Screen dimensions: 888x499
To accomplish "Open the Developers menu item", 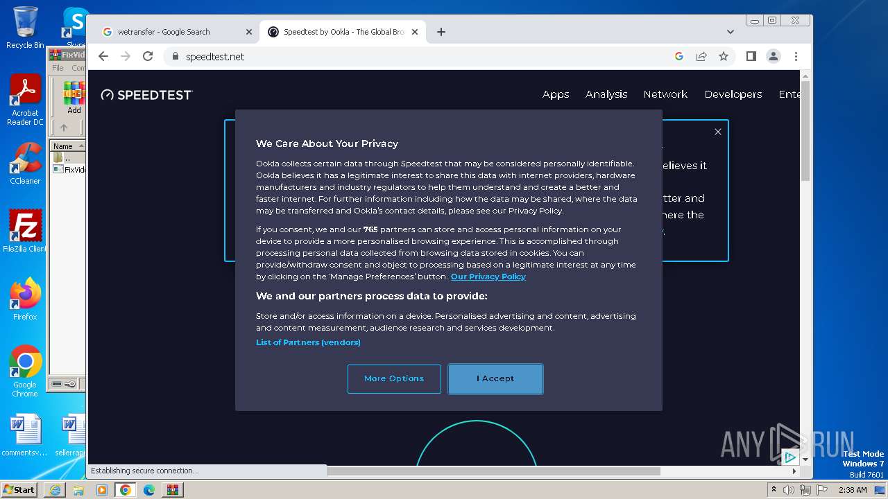I will [733, 94].
